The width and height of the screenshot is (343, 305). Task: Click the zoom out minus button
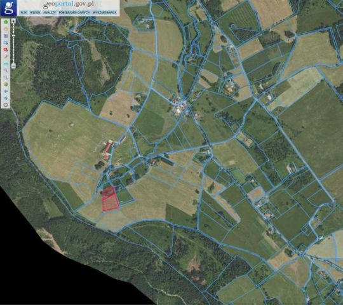(x=13, y=66)
